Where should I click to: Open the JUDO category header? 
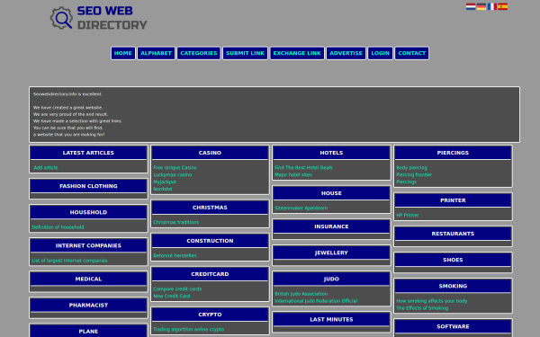[331, 279]
